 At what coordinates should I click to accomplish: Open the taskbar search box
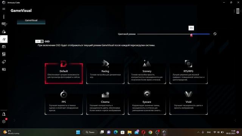click(x=90, y=132)
